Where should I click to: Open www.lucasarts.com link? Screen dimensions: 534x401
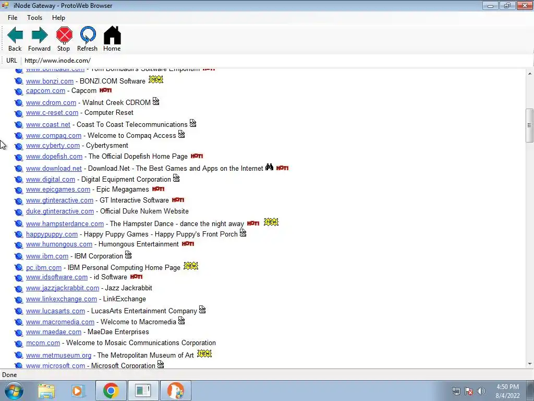pos(55,311)
